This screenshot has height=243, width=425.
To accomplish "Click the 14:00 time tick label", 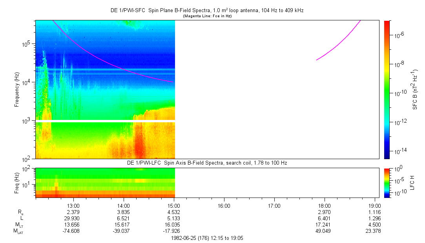I will (x=124, y=206).
